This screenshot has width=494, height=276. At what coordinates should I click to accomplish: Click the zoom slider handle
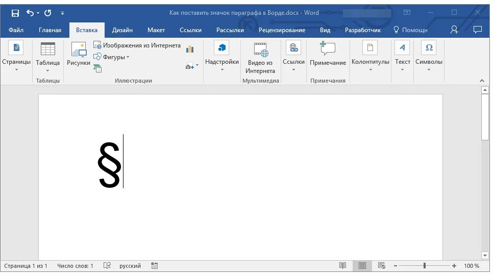click(425, 266)
